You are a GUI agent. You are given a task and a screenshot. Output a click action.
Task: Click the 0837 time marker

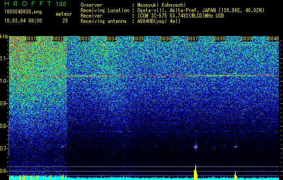click(x=193, y=39)
